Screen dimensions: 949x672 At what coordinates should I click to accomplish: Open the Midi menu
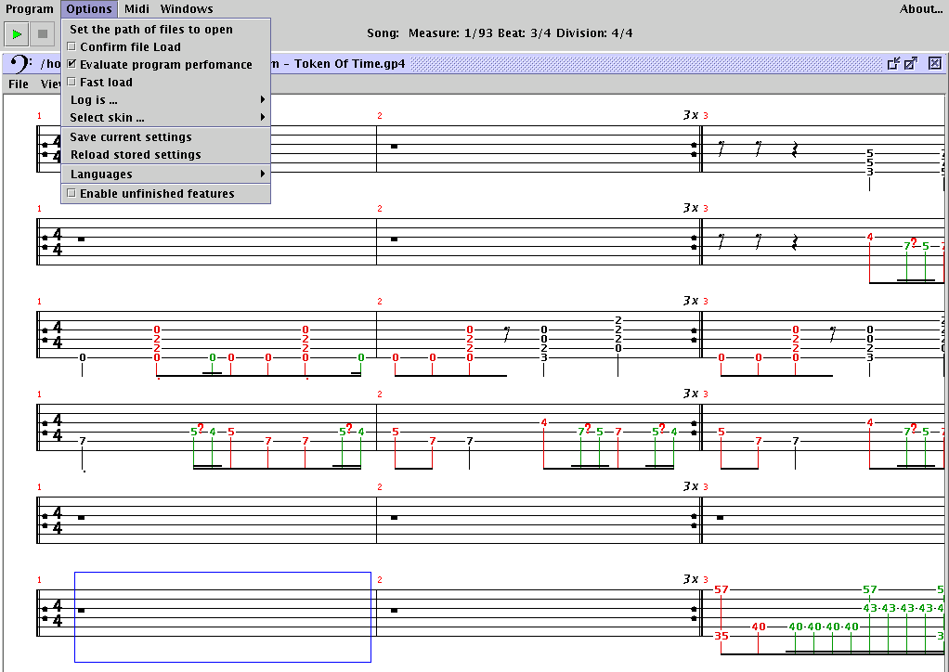click(x=136, y=9)
